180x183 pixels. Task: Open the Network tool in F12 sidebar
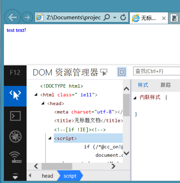click(15, 157)
